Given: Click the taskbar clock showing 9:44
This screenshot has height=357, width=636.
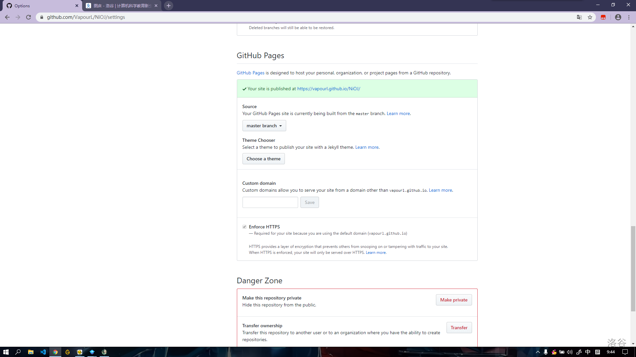Looking at the screenshot, I should pyautogui.click(x=611, y=352).
